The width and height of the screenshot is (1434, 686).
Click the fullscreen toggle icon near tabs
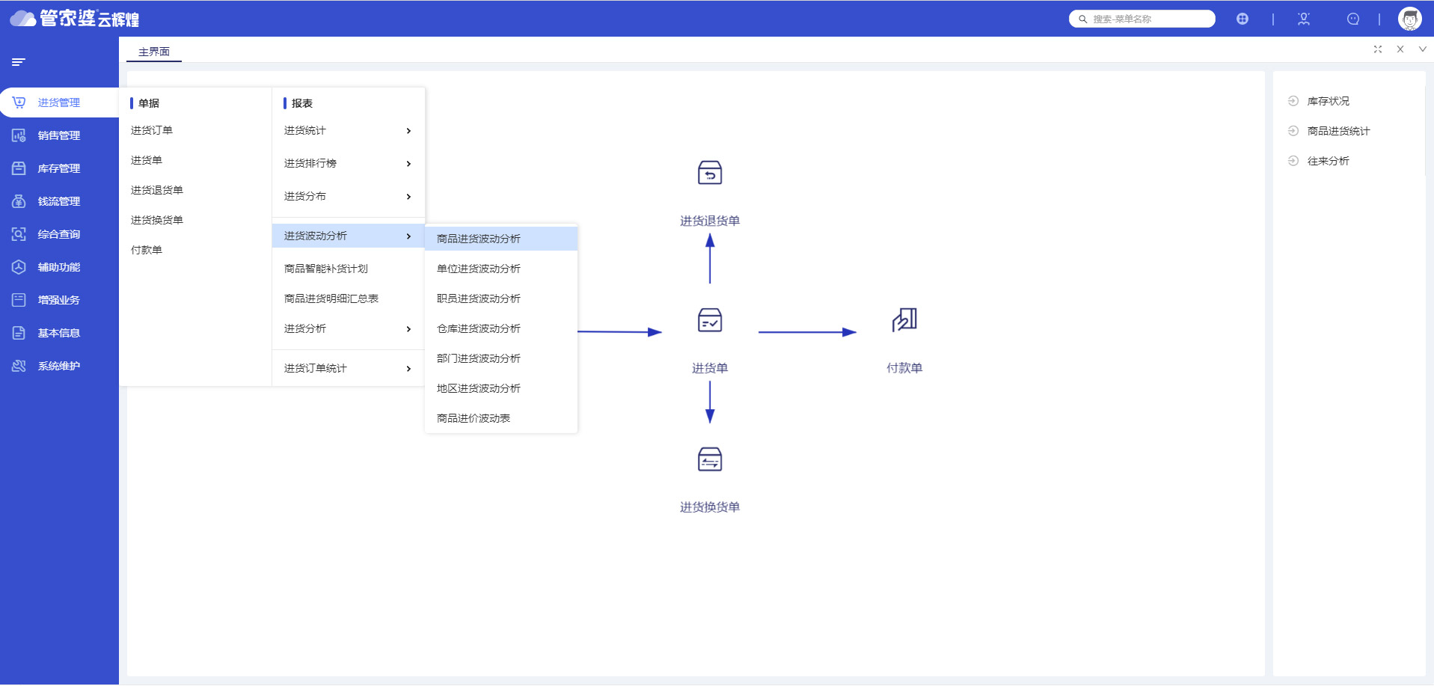tap(1378, 49)
